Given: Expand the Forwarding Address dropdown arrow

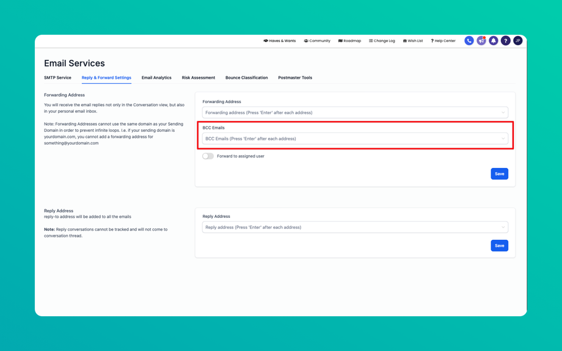Looking at the screenshot, I should tap(503, 112).
